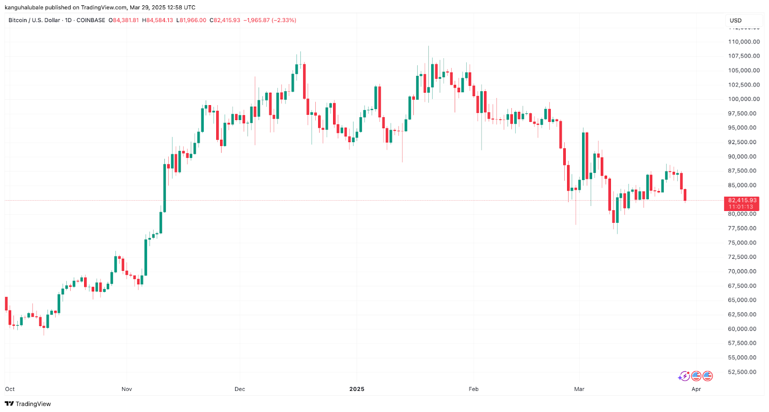Click the TradingView logo at bottom left
769x412 pixels.
pos(28,404)
